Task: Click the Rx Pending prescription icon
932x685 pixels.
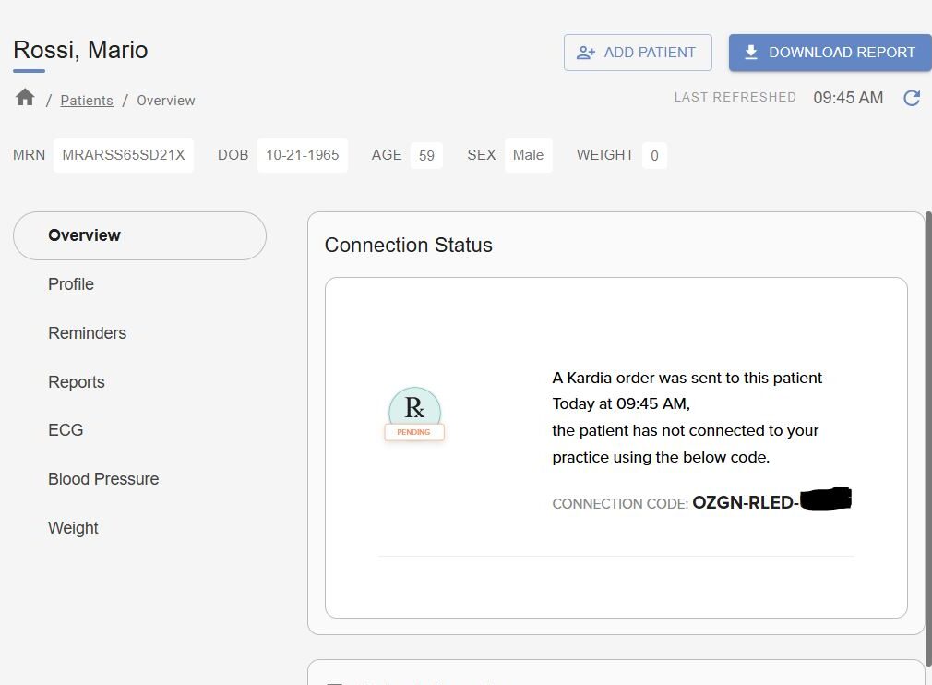Action: pos(414,414)
